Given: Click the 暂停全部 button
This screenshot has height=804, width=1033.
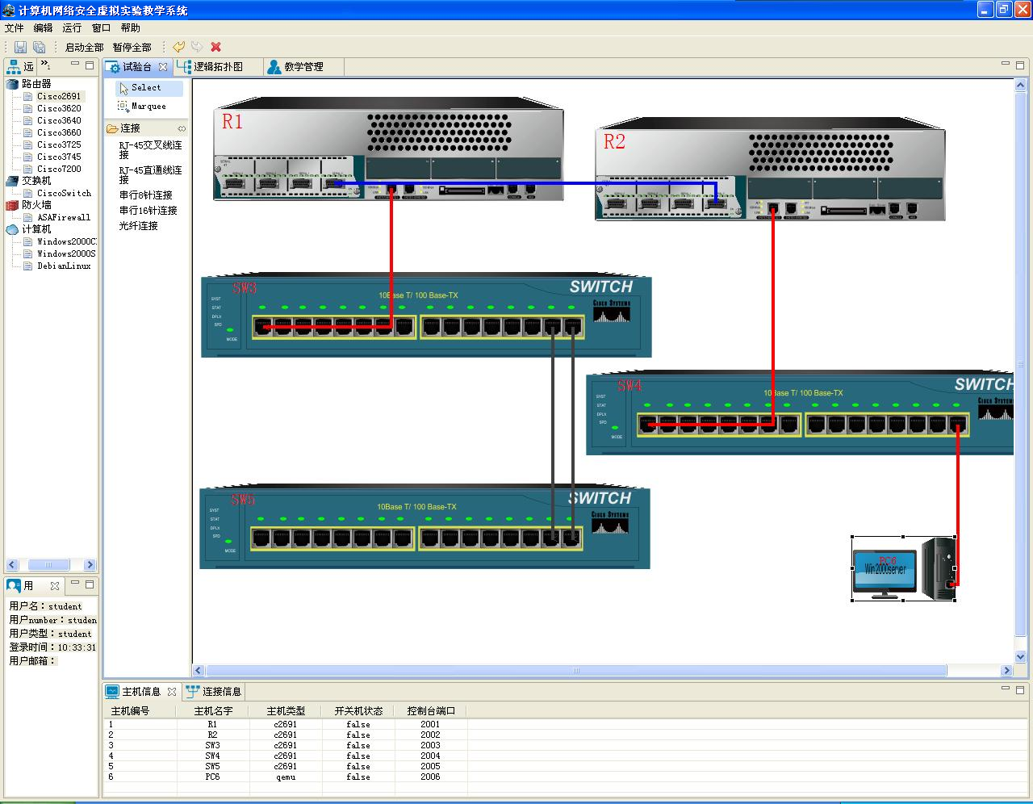Looking at the screenshot, I should pos(132,47).
